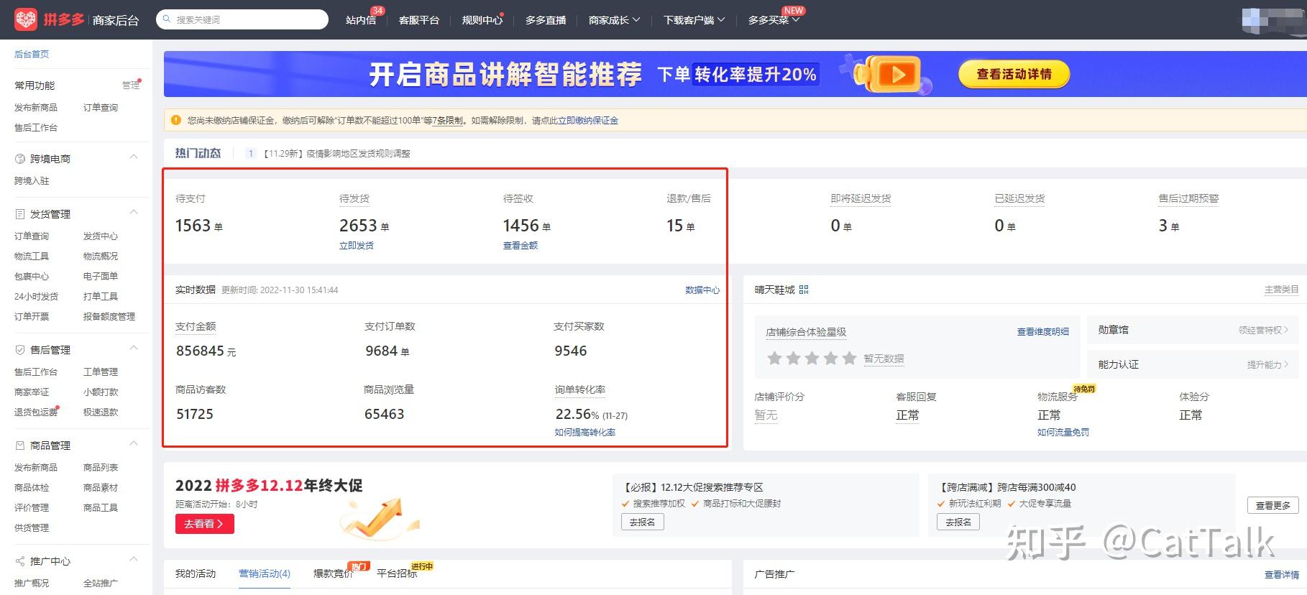Click the 查看更多 button
Viewport: 1307px width, 595px height.
tap(1272, 505)
